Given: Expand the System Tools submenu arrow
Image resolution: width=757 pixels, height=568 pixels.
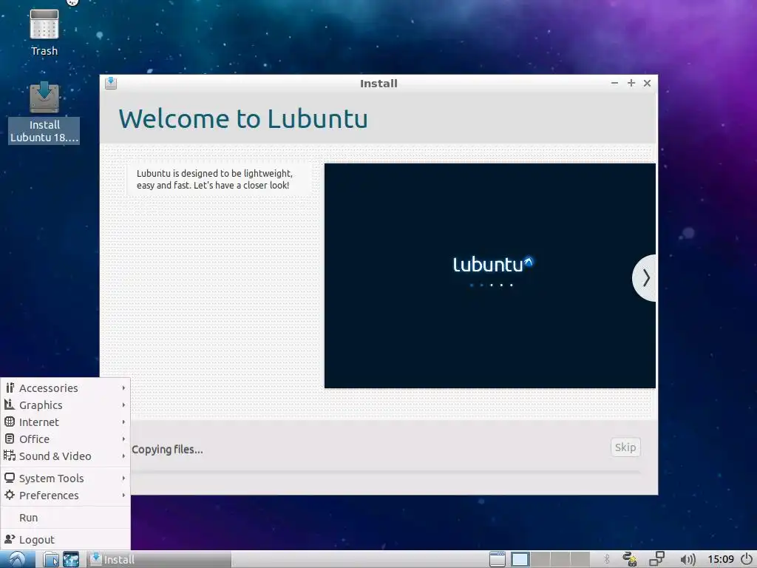Looking at the screenshot, I should pos(123,479).
